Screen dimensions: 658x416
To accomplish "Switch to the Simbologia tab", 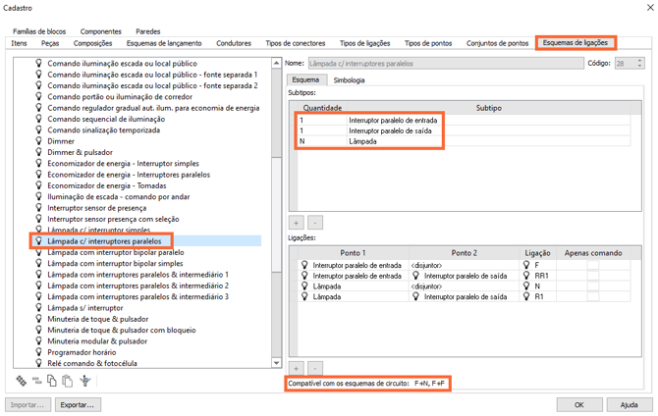I will click(351, 80).
